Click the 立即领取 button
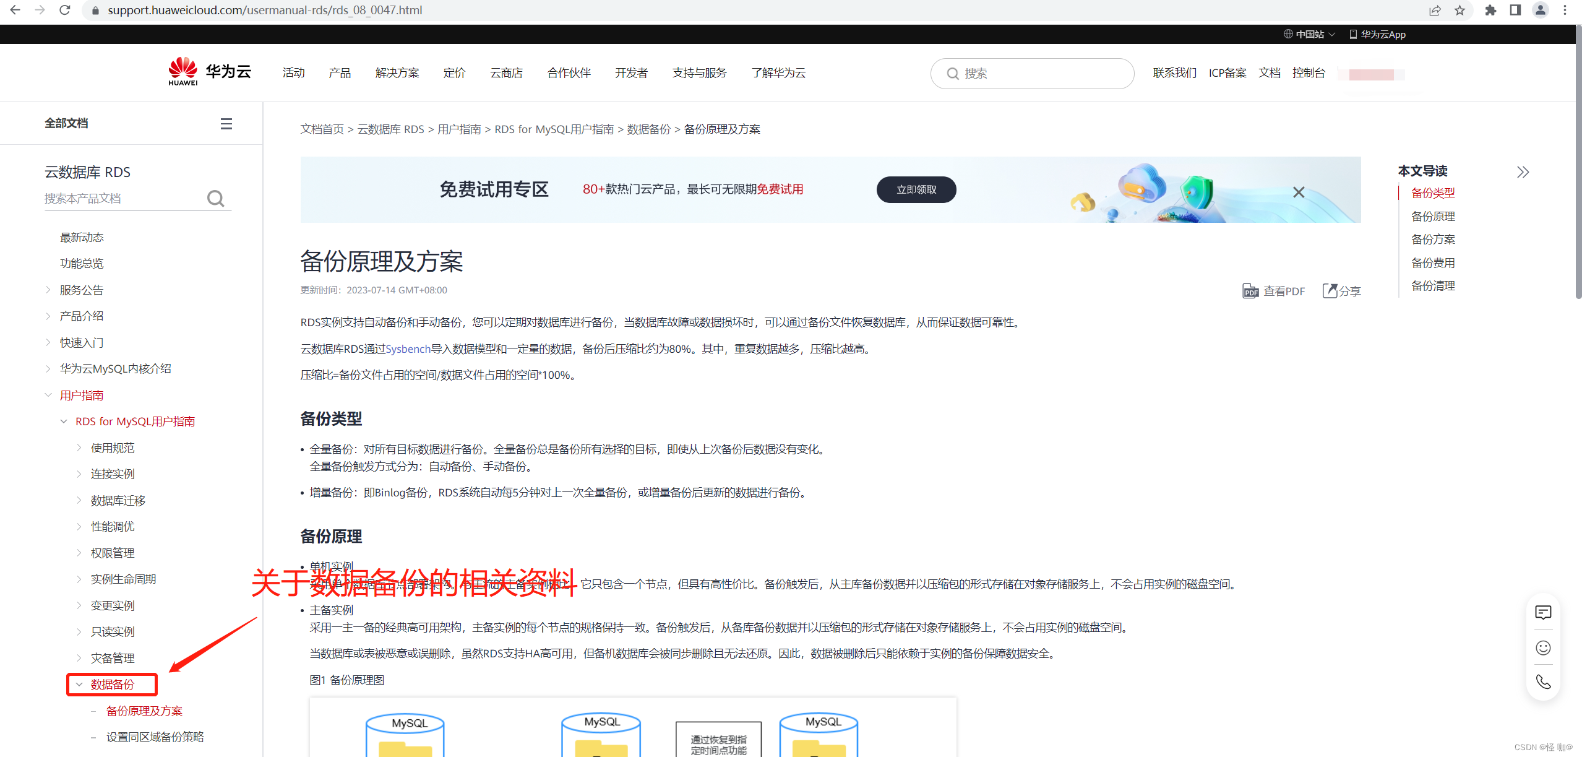1582x757 pixels. click(916, 189)
